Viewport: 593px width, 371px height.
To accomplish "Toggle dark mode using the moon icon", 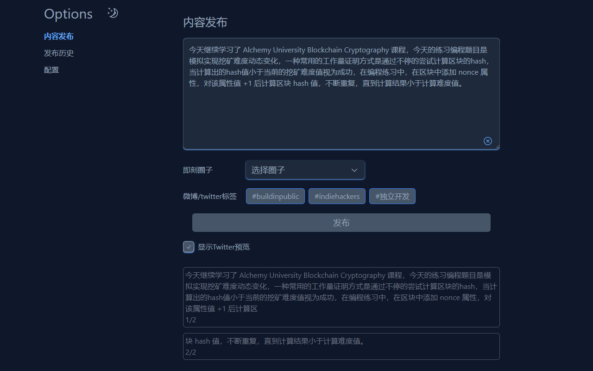I will pyautogui.click(x=113, y=13).
